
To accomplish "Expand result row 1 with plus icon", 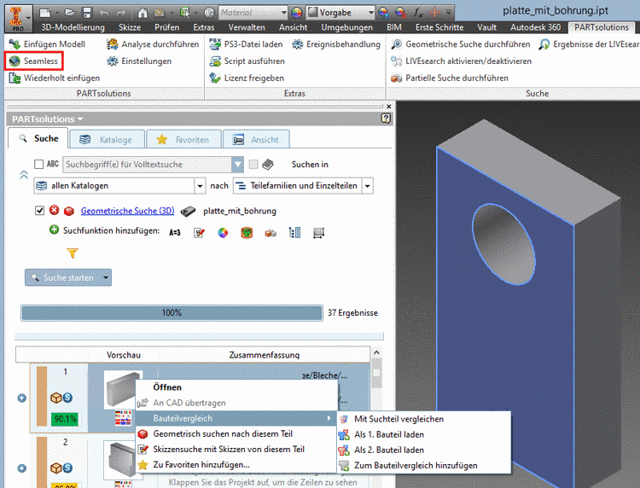I will coord(22,398).
